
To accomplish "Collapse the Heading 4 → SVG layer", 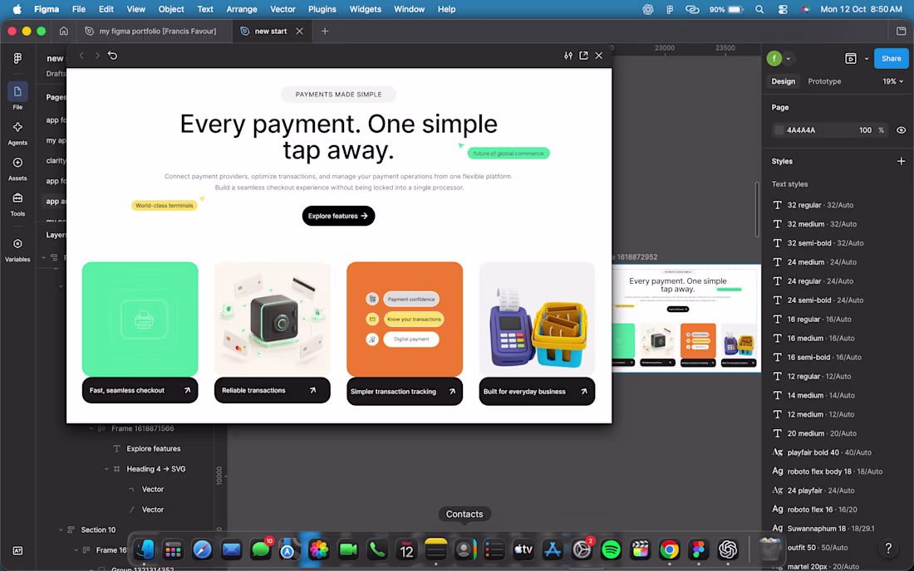I will 106,469.
